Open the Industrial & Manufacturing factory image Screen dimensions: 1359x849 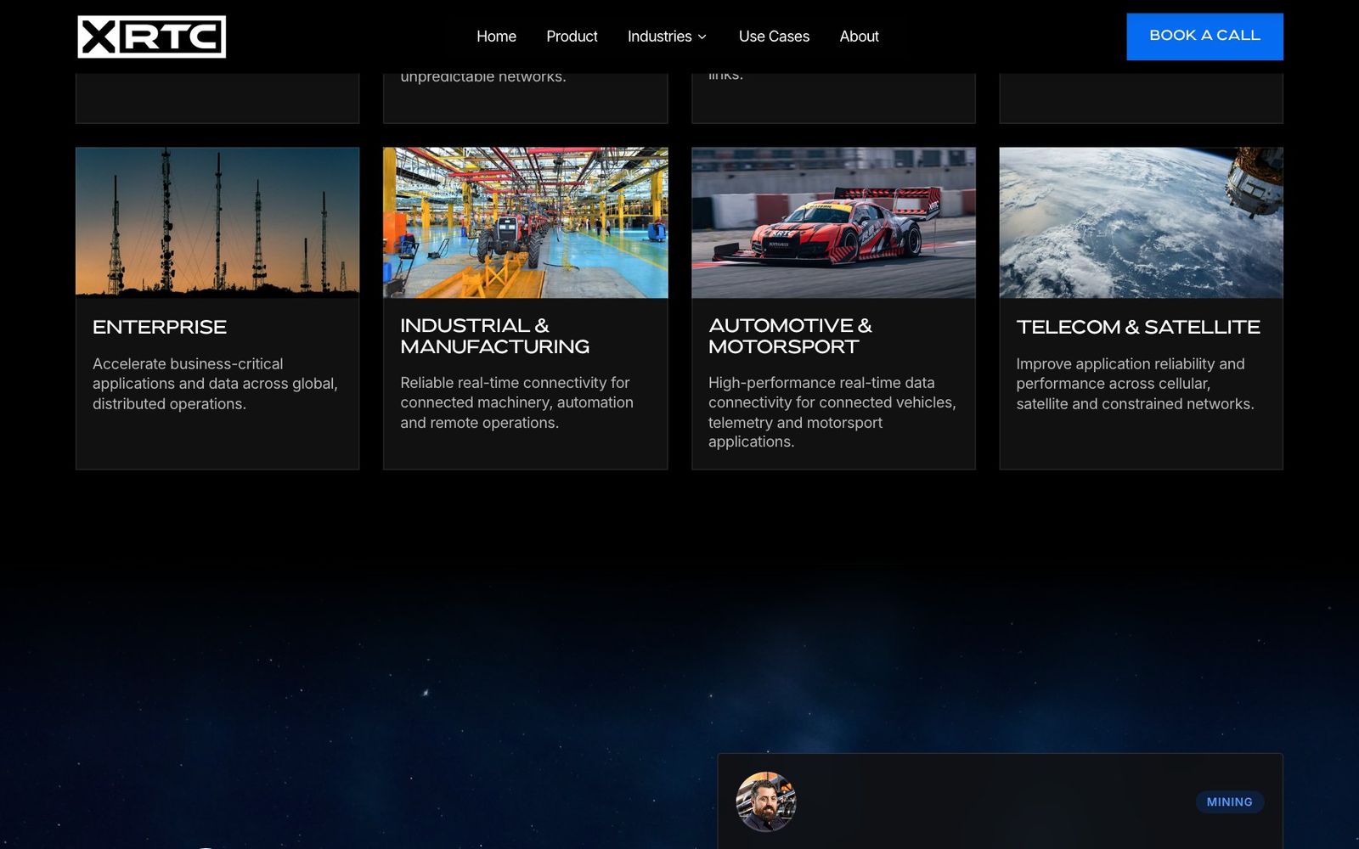[x=525, y=222]
